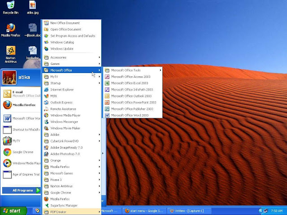
Task: Launch Adobe ImageReady 7.0
Action: click(x=72, y=147)
